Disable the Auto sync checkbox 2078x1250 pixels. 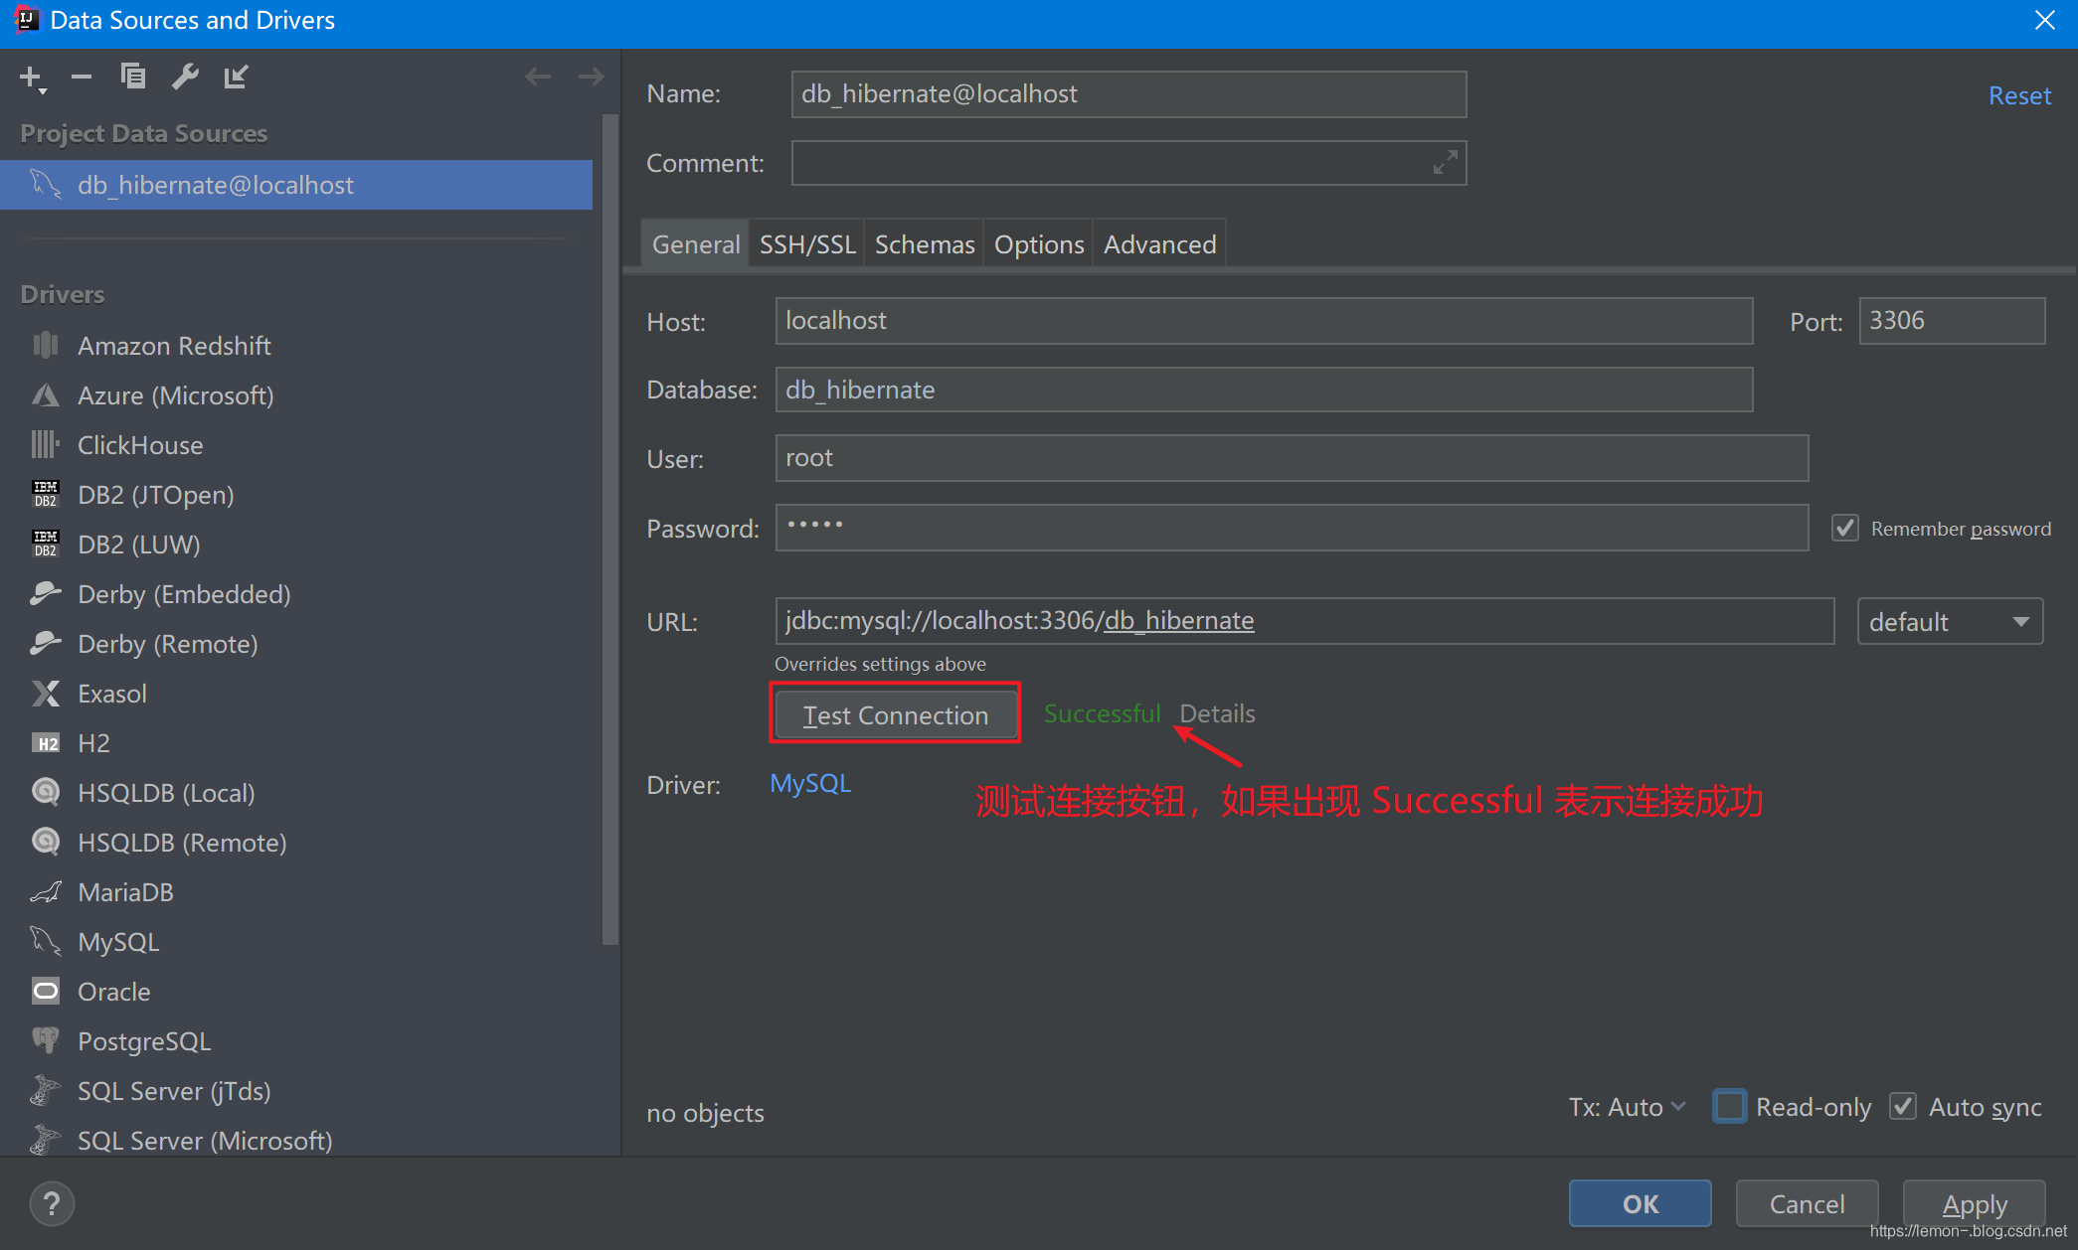1903,1106
